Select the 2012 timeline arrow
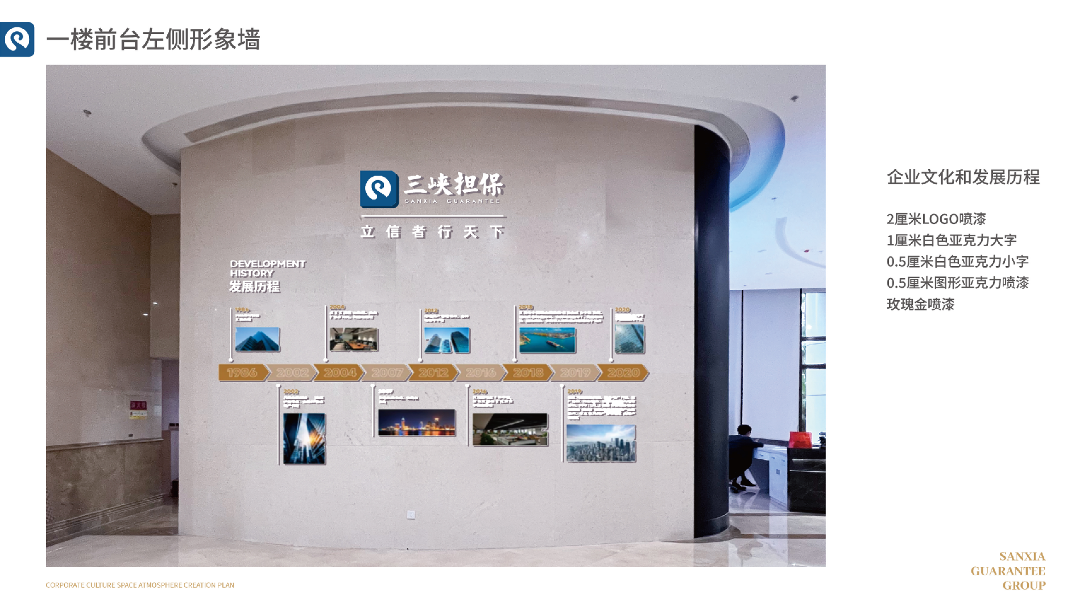Viewport: 1092px width, 614px height. point(433,373)
